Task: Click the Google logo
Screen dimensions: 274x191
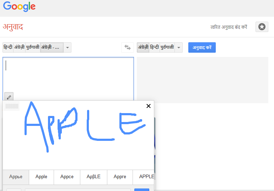Action: [x=19, y=6]
